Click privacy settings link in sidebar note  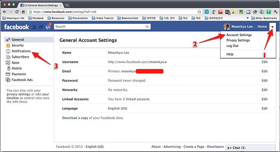point(19,94)
